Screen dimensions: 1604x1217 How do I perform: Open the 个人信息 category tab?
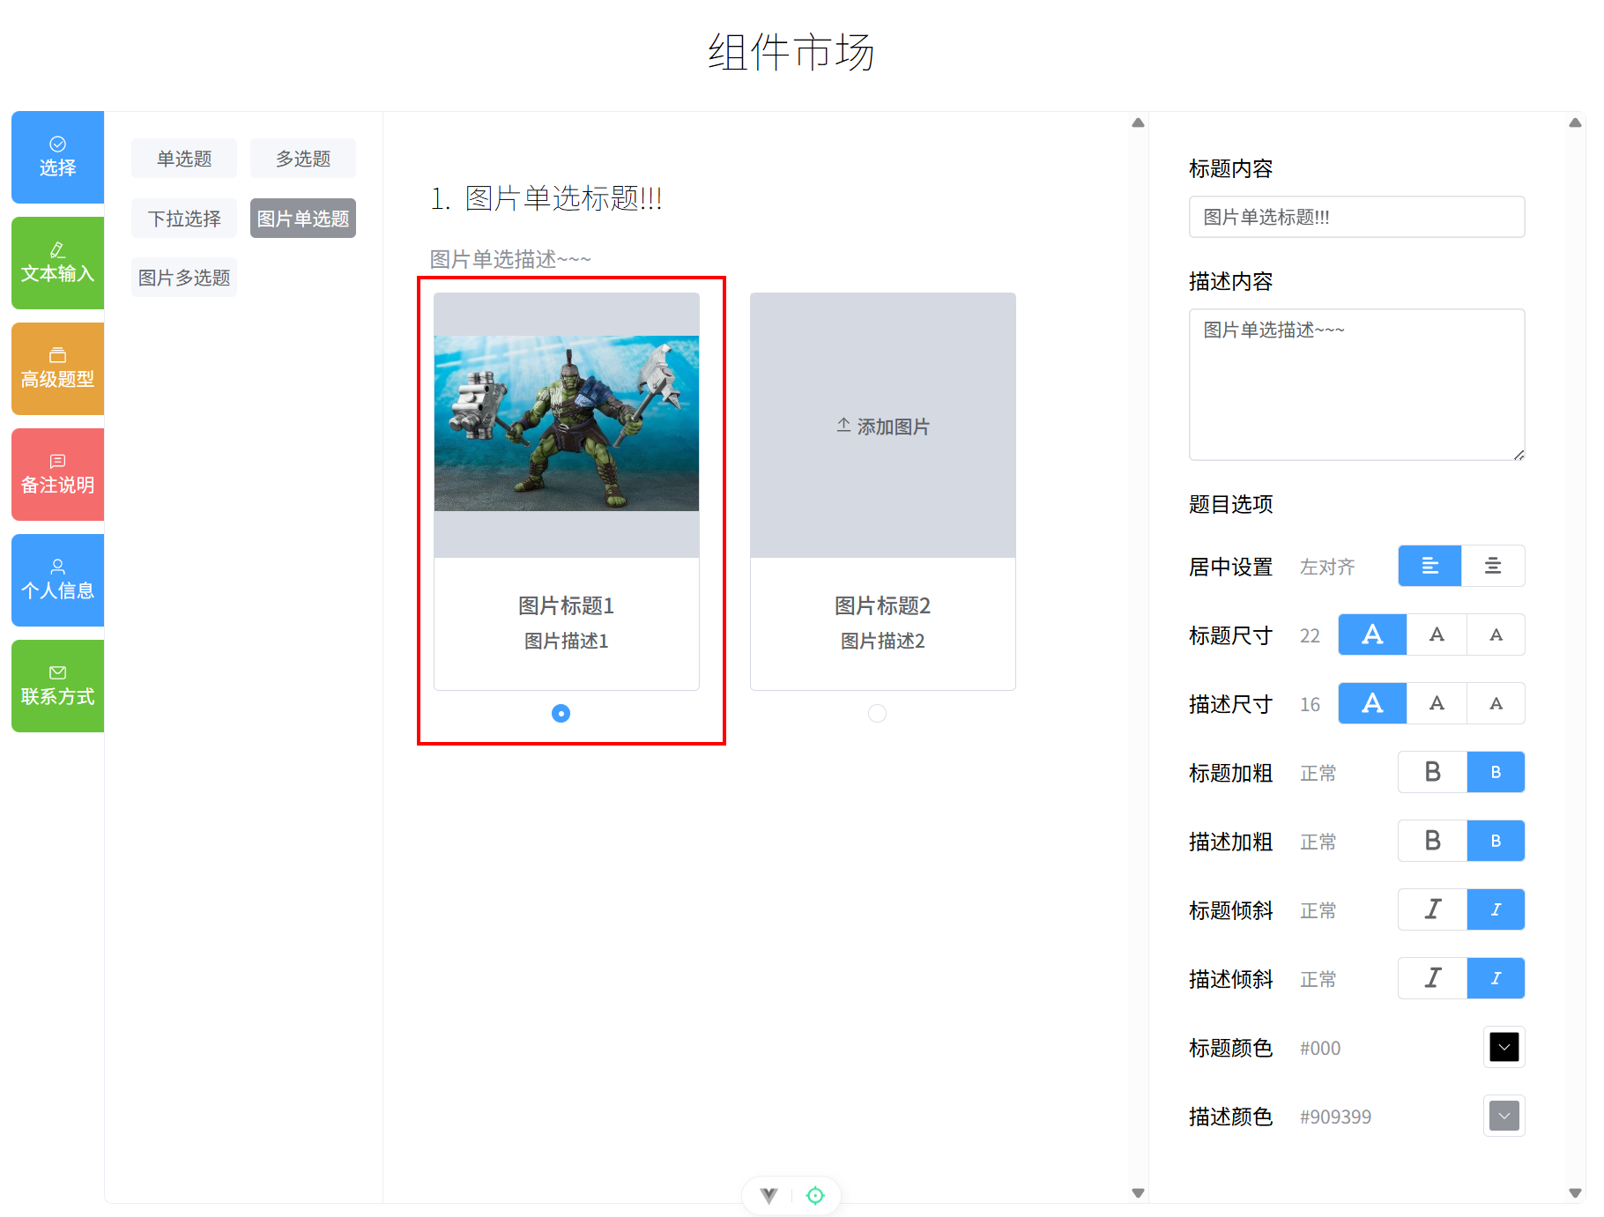click(x=58, y=581)
